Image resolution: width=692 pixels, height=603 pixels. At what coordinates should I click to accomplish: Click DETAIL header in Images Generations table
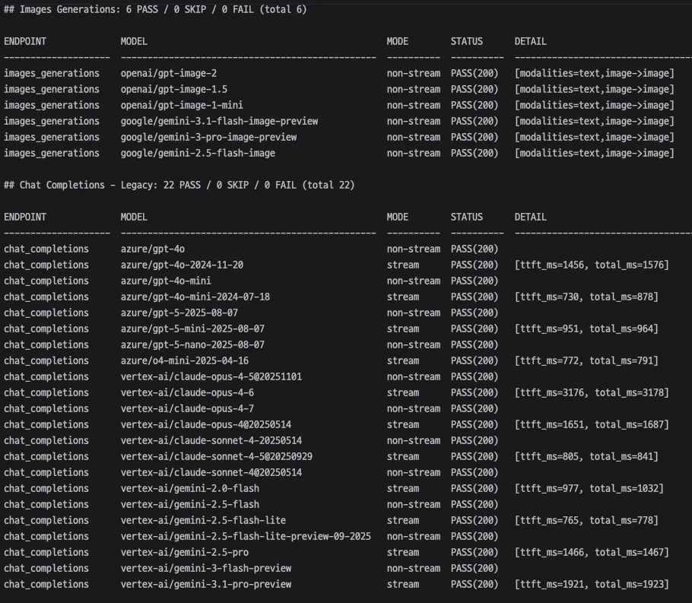coord(531,42)
